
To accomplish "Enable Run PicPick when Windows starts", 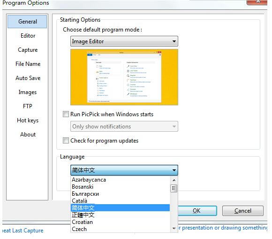I will click(66, 114).
